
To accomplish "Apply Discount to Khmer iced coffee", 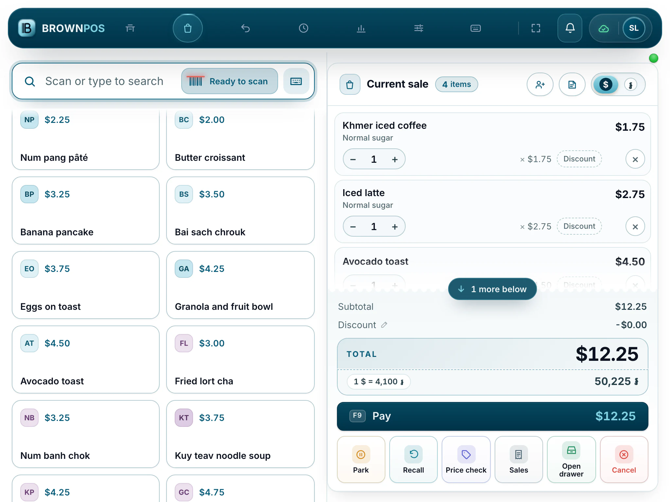I will click(579, 159).
